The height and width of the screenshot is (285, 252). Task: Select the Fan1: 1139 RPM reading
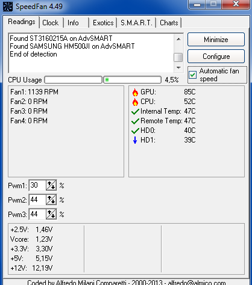point(34,92)
